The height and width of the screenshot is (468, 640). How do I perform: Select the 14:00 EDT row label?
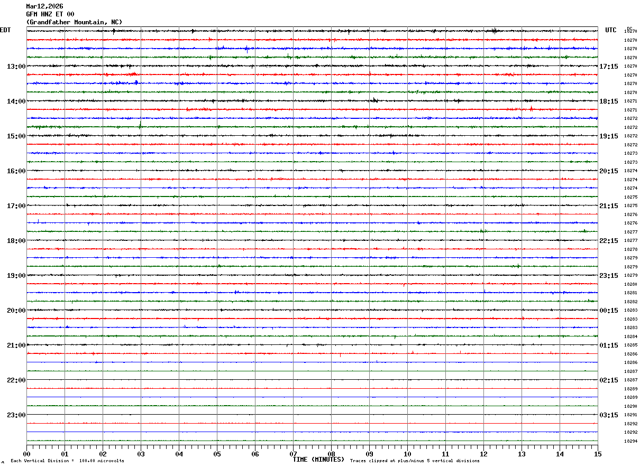tap(16, 101)
